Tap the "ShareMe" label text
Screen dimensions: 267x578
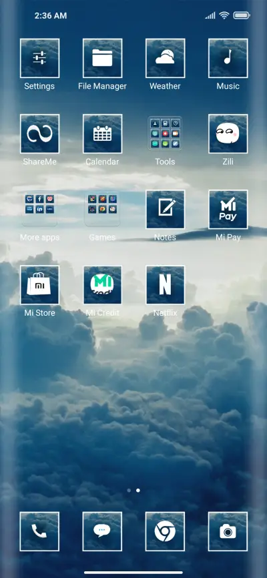(x=39, y=162)
